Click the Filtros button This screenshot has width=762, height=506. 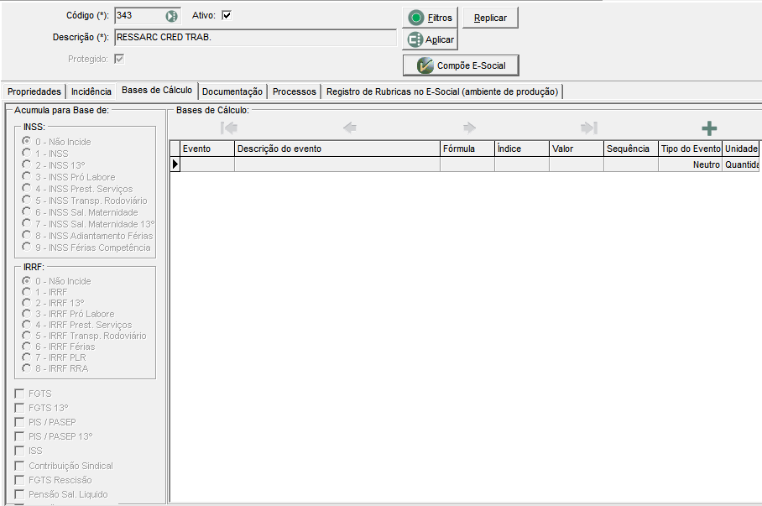coord(430,18)
